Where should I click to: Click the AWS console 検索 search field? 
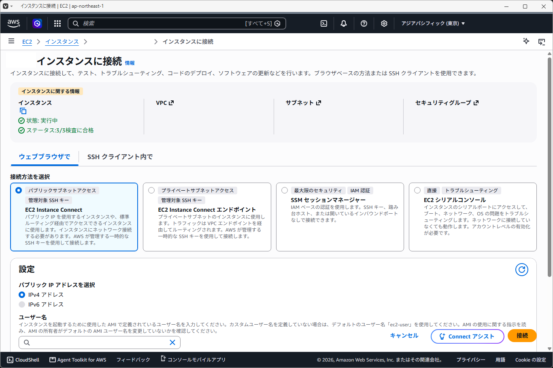coord(177,23)
